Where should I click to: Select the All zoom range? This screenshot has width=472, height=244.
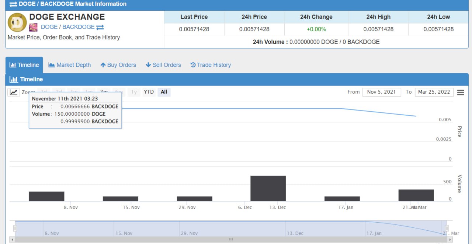tap(164, 92)
